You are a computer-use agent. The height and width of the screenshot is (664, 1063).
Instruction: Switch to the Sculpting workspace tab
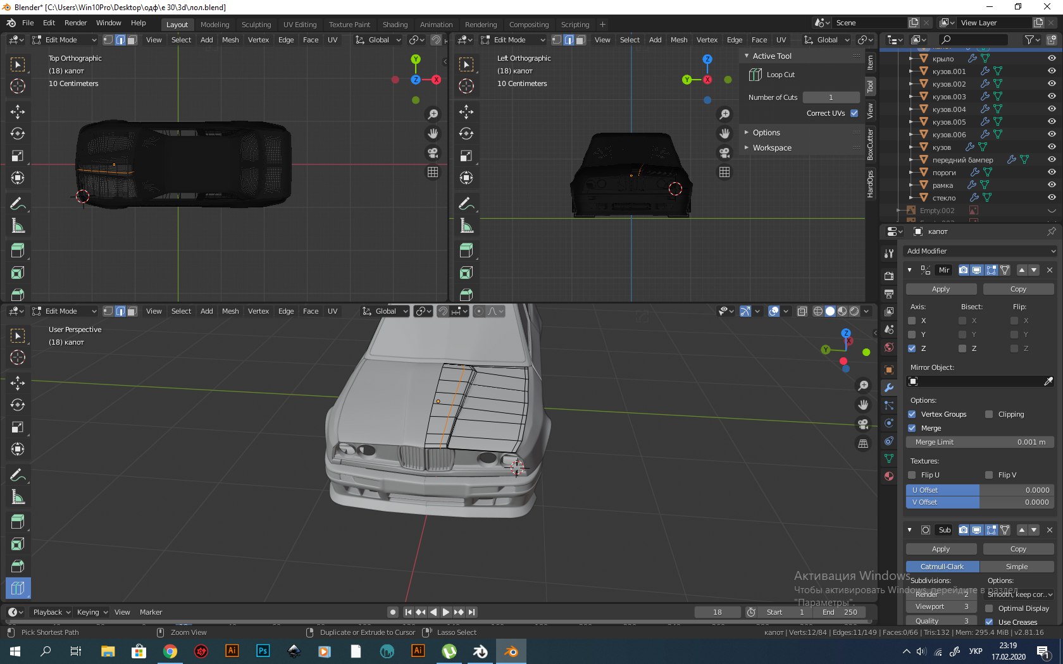(256, 25)
